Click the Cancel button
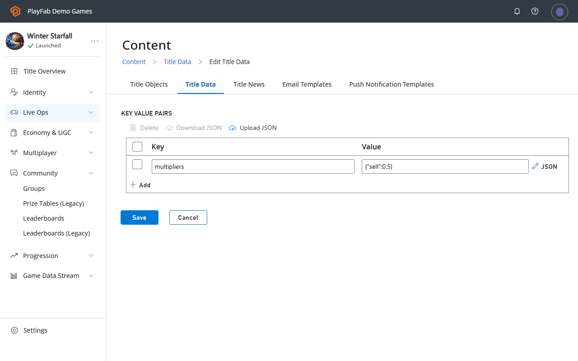This screenshot has height=361, width=578. [188, 218]
